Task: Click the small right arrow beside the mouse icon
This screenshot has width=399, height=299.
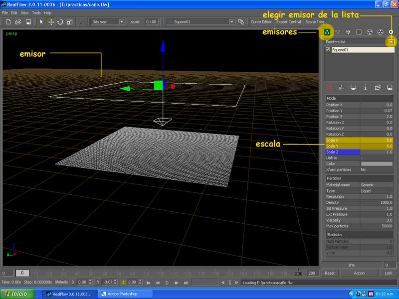Action: click(236, 283)
